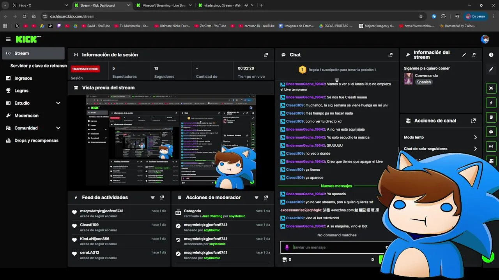499x280 pixels.
Task: Click Cleasti109 in the activity feed
Action: (x=89, y=225)
